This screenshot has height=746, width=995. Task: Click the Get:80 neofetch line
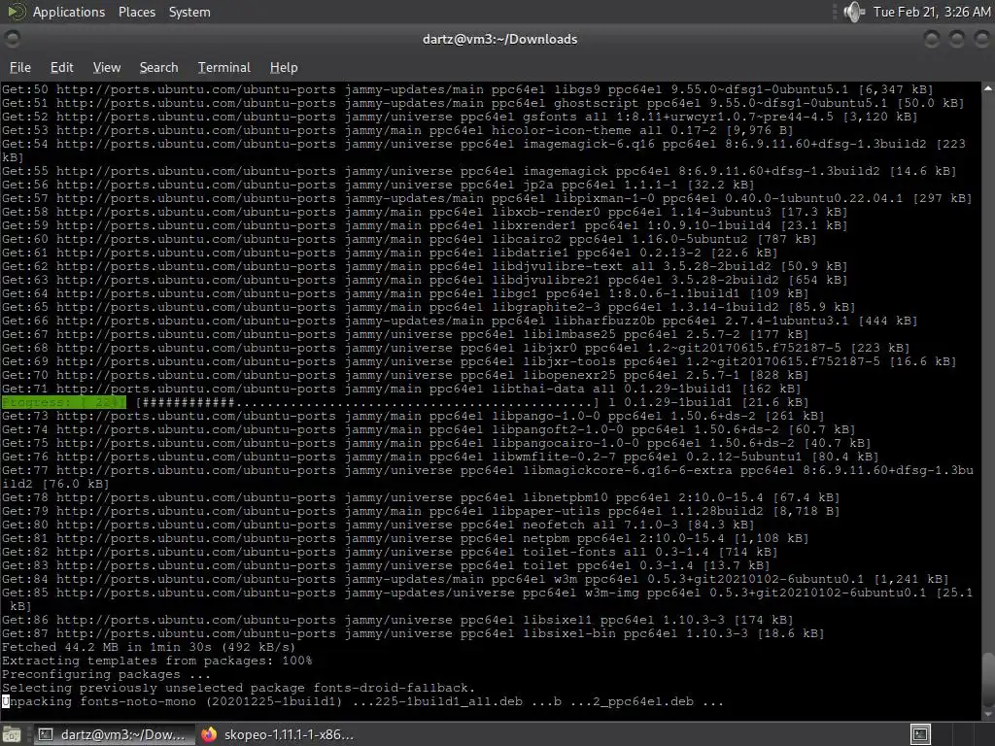[x=378, y=525]
